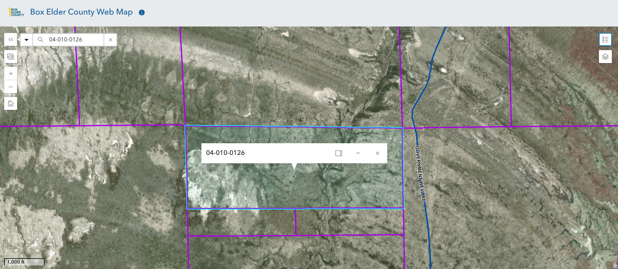This screenshot has height=269, width=618.
Task: Close the 04-010-0126 popup
Action: coord(377,153)
